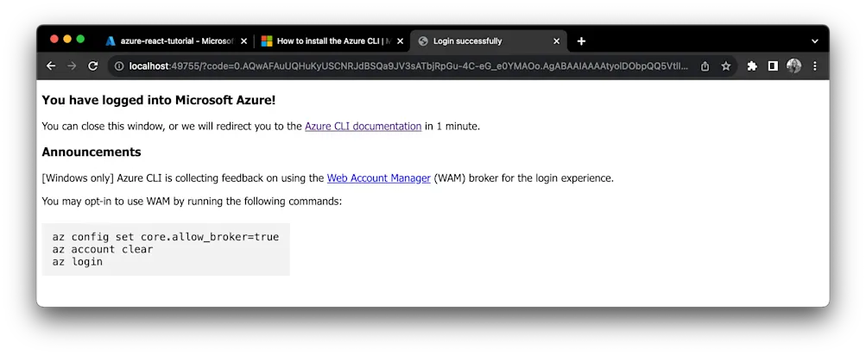Expand the tab search chevron
The width and height of the screenshot is (866, 355).
tap(815, 41)
